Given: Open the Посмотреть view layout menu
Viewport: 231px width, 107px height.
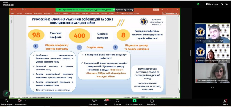Looking at the screenshot, I should pyautogui.click(x=212, y=4).
